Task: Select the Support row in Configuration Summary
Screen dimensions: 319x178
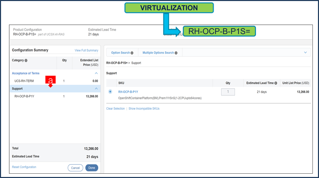Action: pos(55,89)
